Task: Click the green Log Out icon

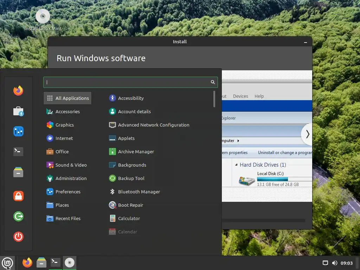Action: [x=18, y=216]
